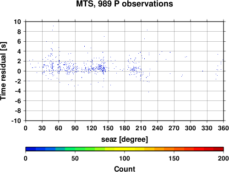Click the dark blue start of the colorbar

31,149
